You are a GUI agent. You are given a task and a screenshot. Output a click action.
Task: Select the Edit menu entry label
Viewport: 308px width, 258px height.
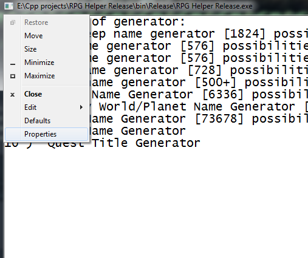30,107
